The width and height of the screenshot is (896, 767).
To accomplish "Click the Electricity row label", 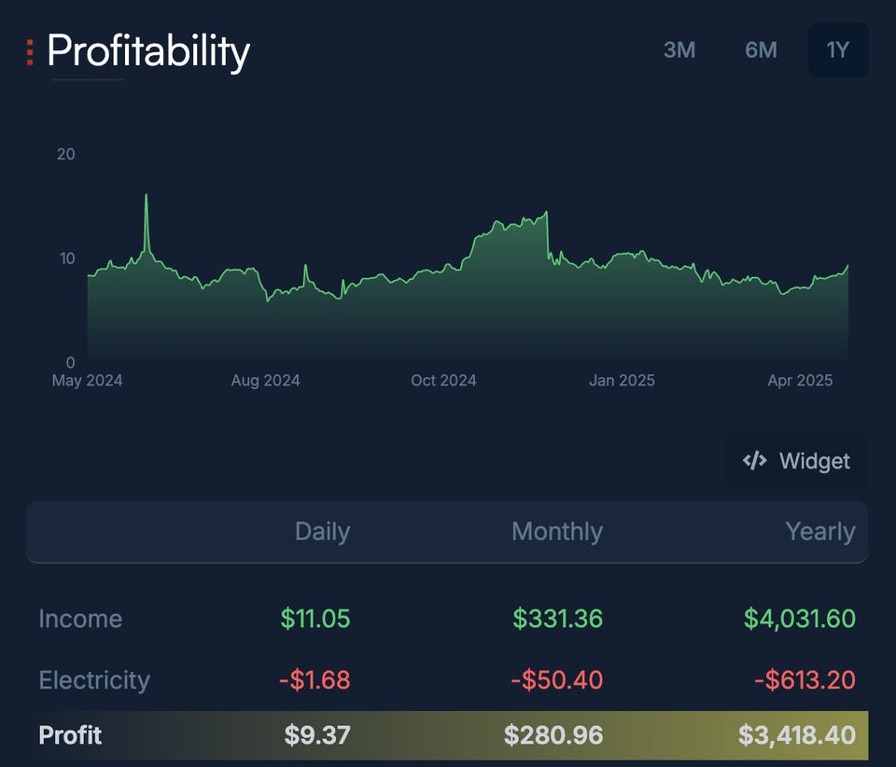I will point(94,680).
